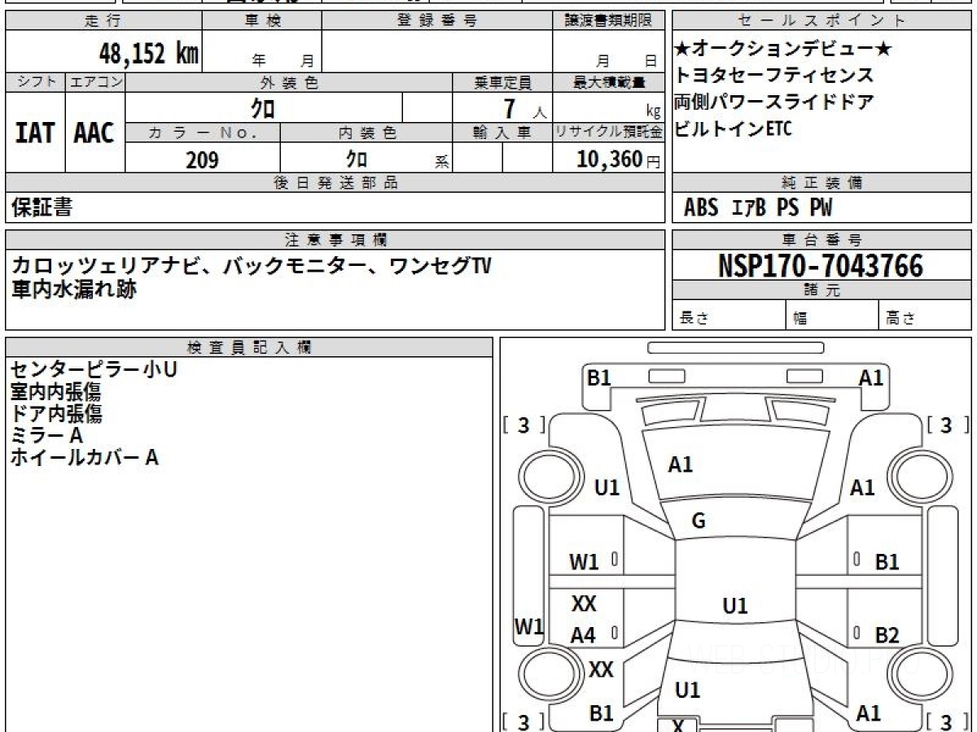Select the クロ value under 内装色
This screenshot has width=977, height=732.
(x=357, y=159)
